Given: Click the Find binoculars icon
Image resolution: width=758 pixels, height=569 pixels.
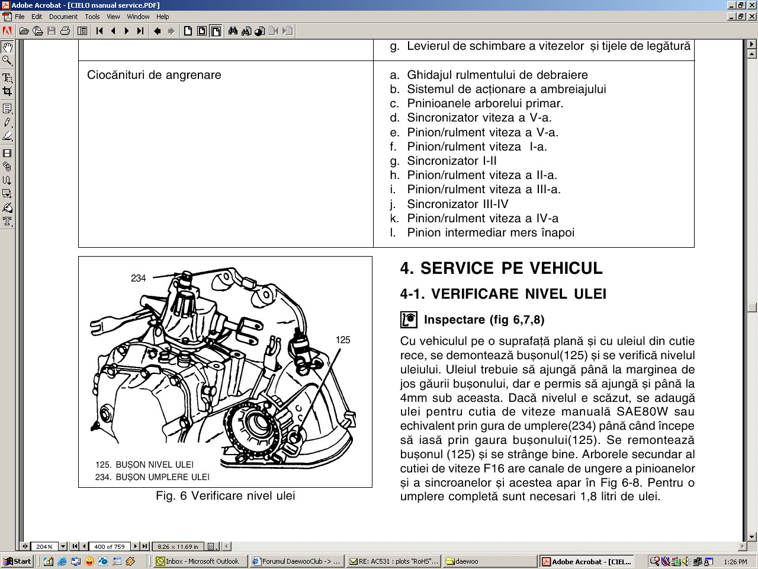Looking at the screenshot, I should pos(233,31).
